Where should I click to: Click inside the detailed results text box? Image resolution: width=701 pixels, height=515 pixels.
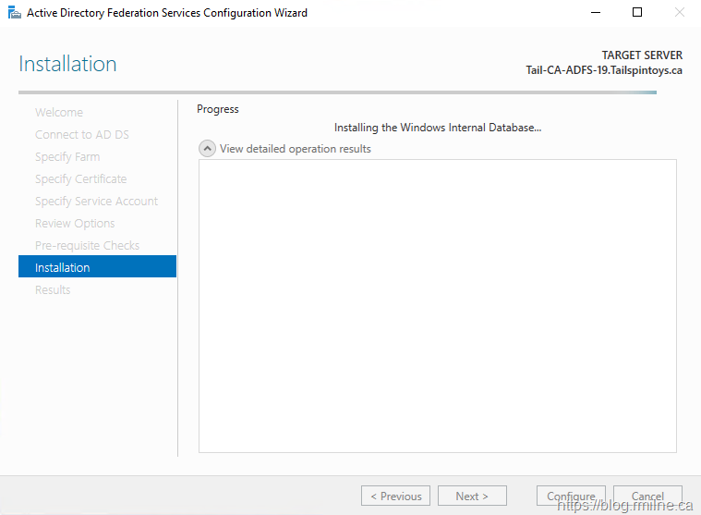click(x=437, y=305)
